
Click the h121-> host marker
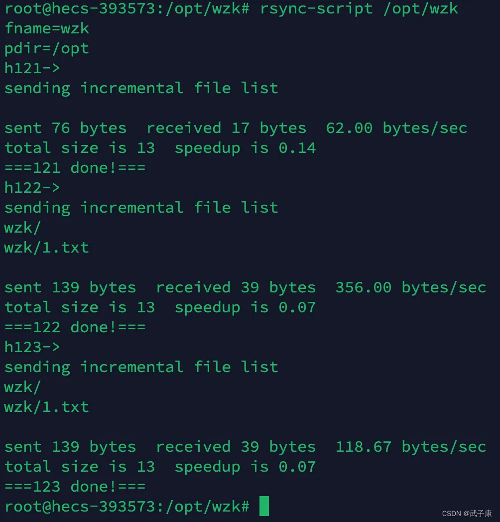(x=32, y=68)
